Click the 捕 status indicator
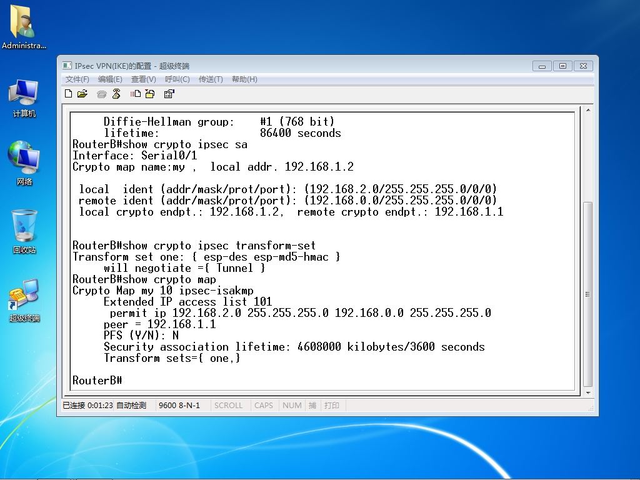This screenshot has height=480, width=640. 312,405
